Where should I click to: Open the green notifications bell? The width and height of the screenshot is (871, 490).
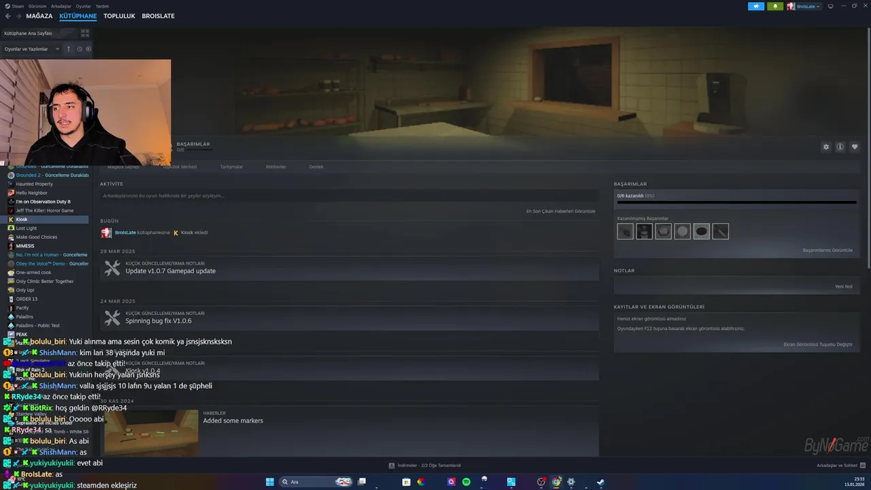[775, 6]
